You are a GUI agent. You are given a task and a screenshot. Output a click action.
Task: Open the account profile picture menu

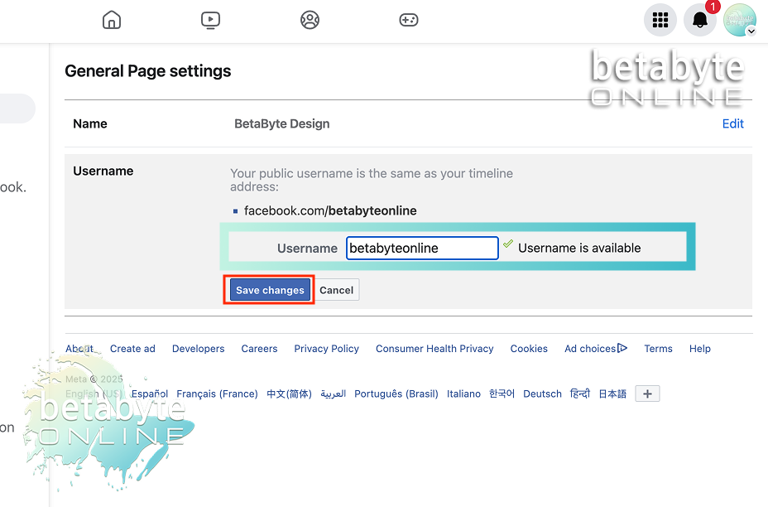click(739, 21)
